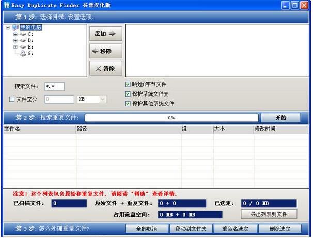Select the C: label in tree
313x238 pixels.
[30, 34]
